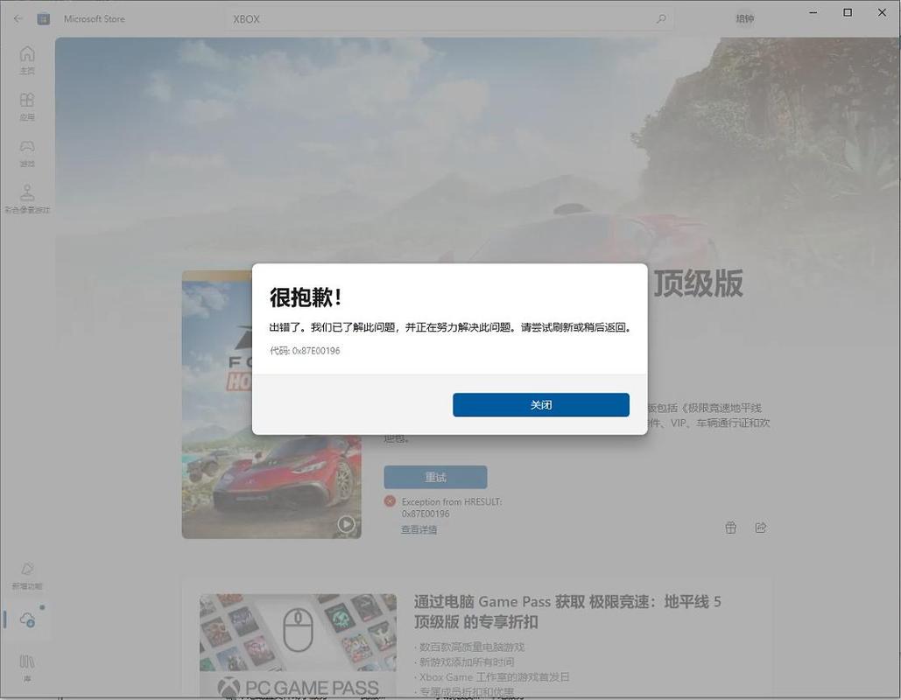Image resolution: width=901 pixels, height=700 pixels.
Task: Open the Home (主页) sidebar icon
Action: click(x=27, y=59)
